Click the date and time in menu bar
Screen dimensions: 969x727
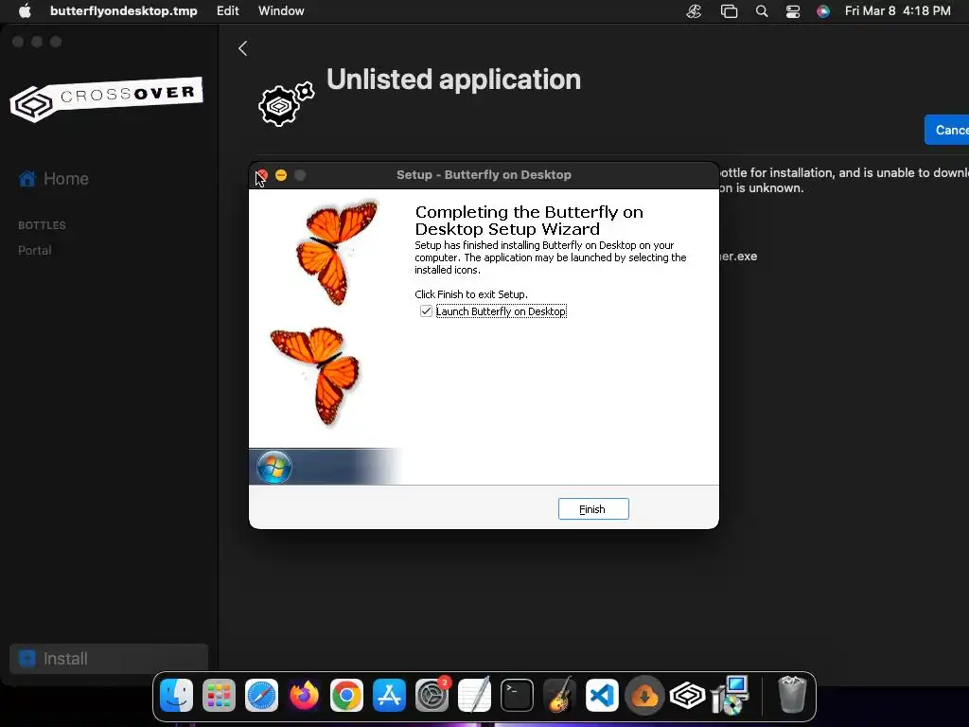(897, 10)
